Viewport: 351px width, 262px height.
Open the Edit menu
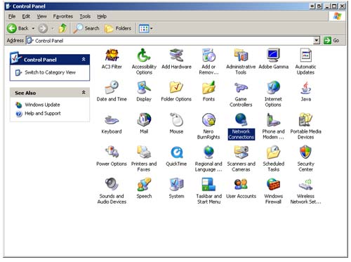pyautogui.click(x=26, y=16)
